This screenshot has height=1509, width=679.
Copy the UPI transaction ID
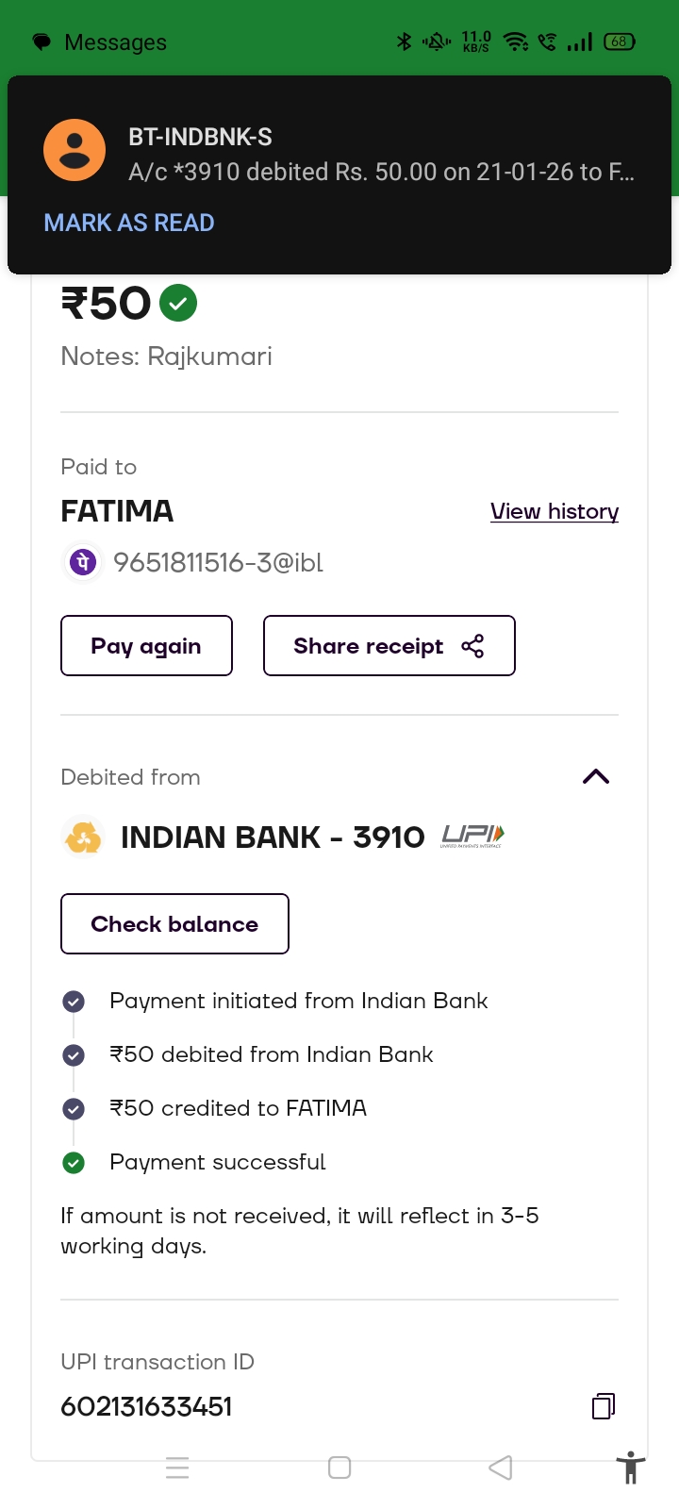coord(604,1406)
